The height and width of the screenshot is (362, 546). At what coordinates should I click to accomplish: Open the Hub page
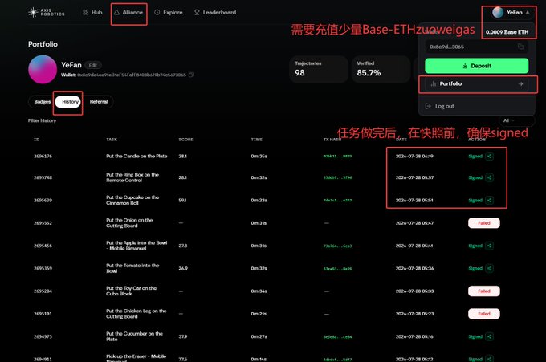92,13
